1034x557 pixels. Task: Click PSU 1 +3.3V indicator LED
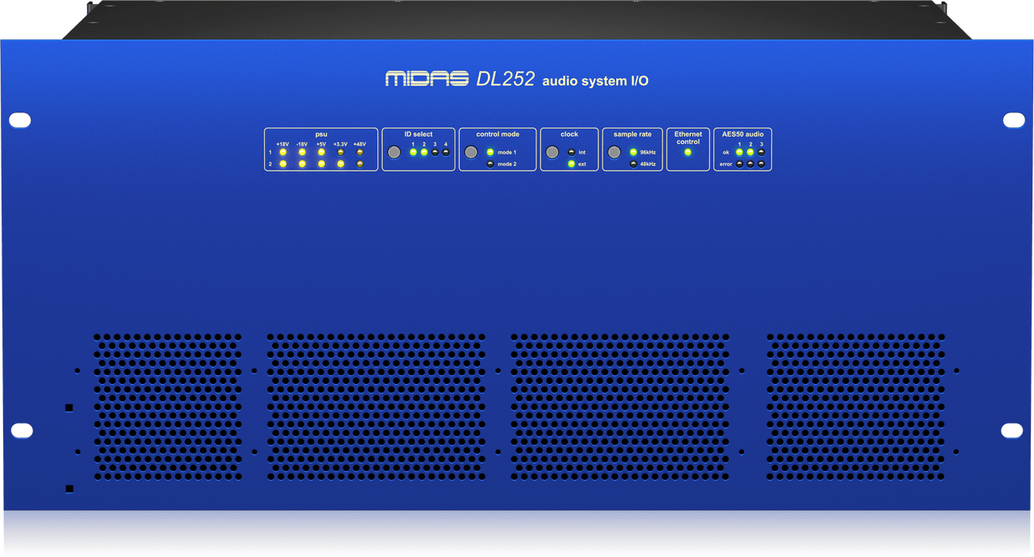(x=340, y=152)
